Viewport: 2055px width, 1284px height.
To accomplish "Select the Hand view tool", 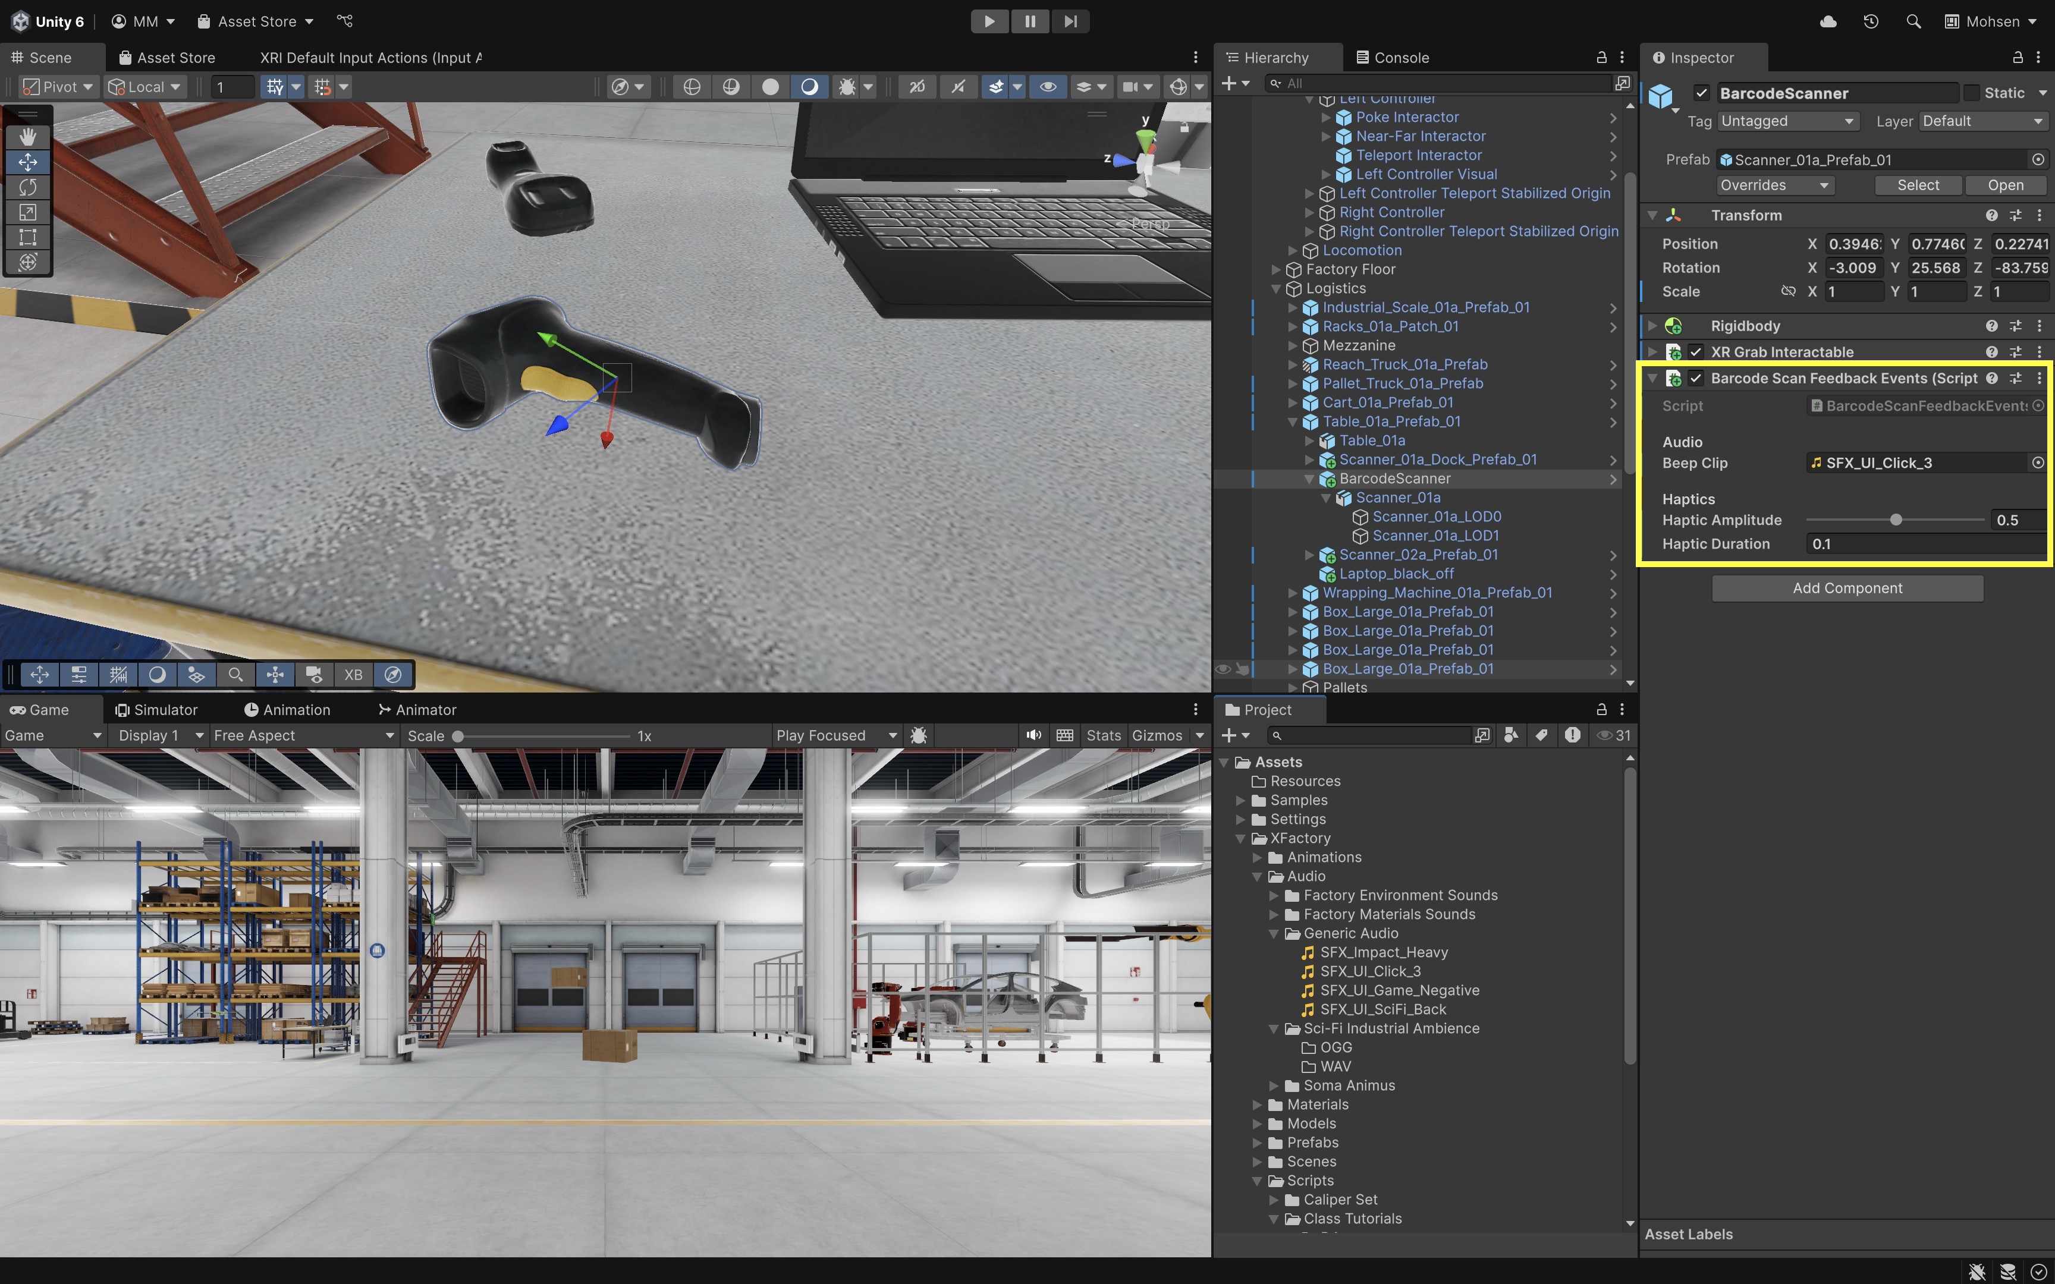I will (27, 137).
